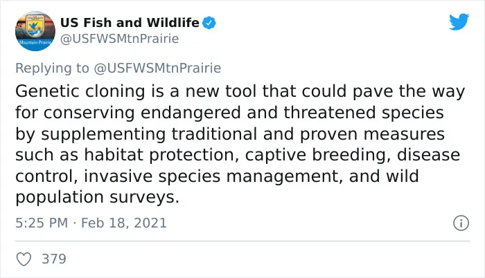Click "endangered and threatened species" in the tweet
Viewport: 485px width, 278px height.
[x=292, y=113]
